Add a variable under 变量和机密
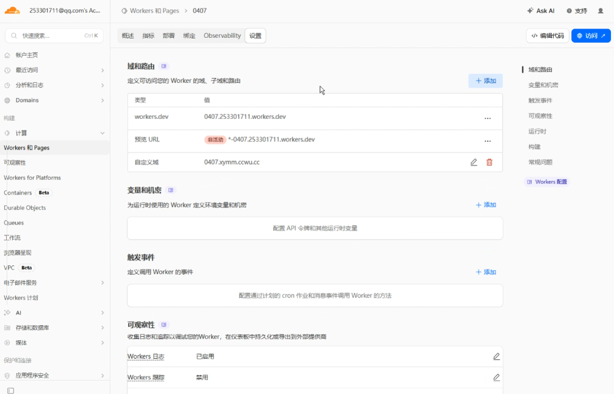This screenshot has height=394, width=614. coord(486,205)
